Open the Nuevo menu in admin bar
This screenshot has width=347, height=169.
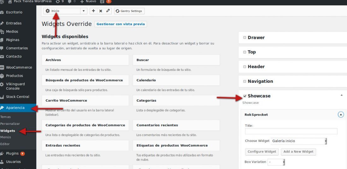click(x=88, y=1)
